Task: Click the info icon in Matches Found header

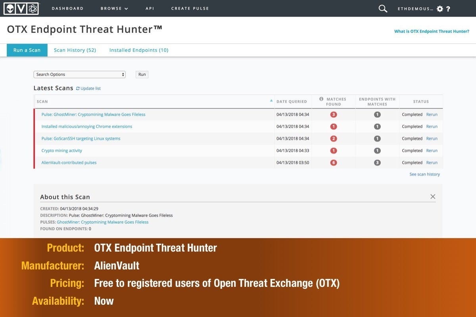Action: 321,99
